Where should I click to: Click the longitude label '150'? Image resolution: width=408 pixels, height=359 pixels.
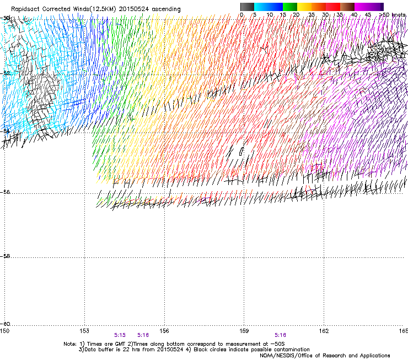(x=4, y=331)
